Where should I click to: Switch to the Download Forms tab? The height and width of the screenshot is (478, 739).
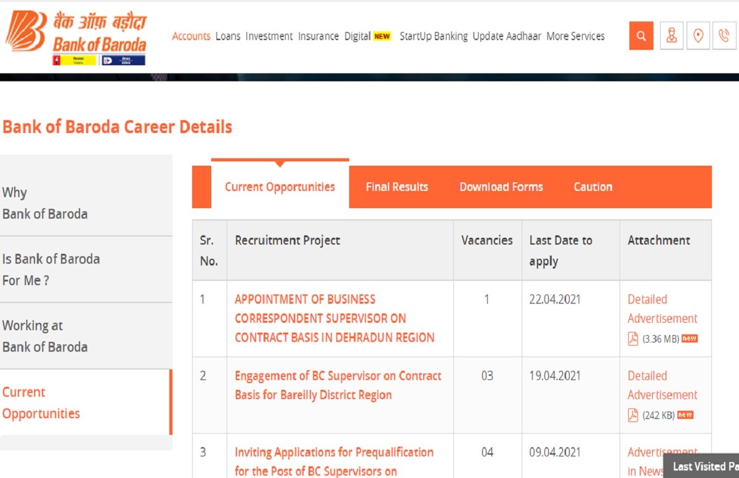pos(501,187)
